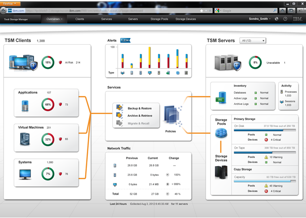Image resolution: width=306 pixels, height=218 pixels.
Task: Open the Servers tab
Action: click(x=133, y=19)
